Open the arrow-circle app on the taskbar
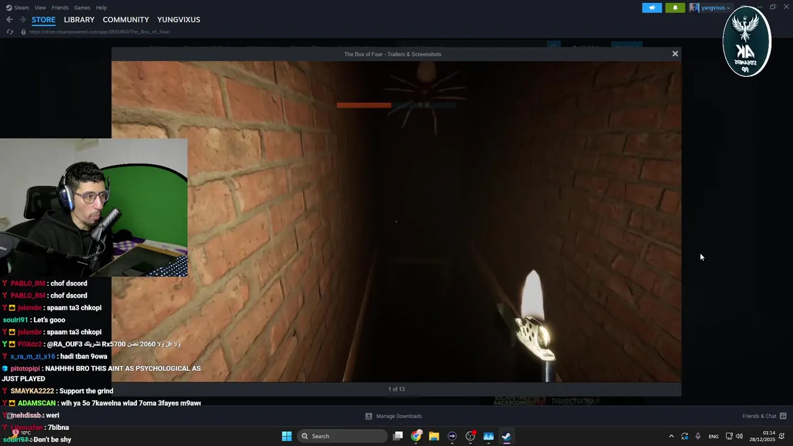 pos(452,436)
